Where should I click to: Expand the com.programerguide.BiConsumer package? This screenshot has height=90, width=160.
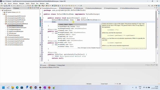[x=4, y=16]
